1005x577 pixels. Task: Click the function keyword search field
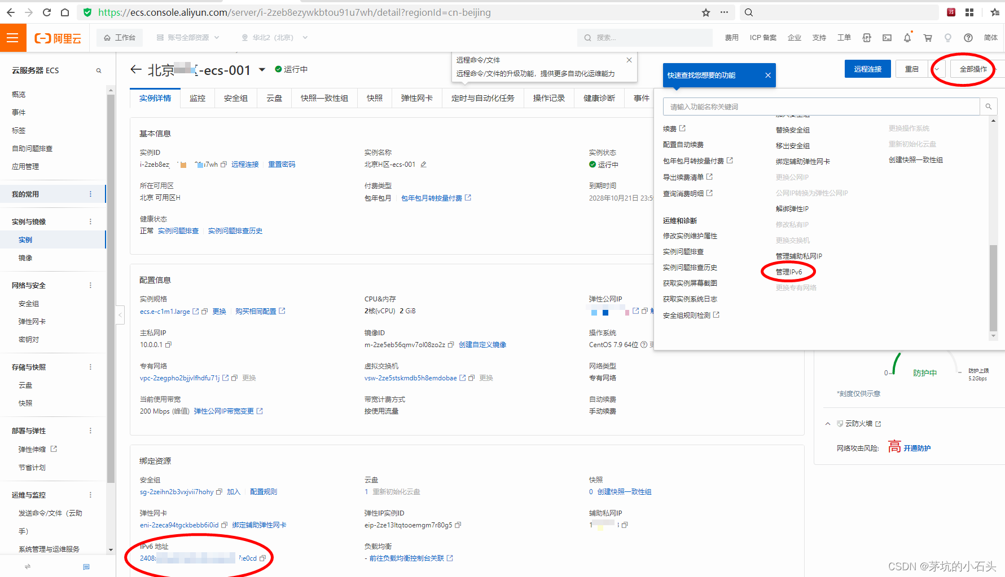click(821, 106)
